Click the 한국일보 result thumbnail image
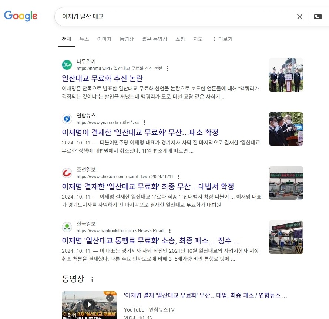This screenshot has height=319, width=329. coord(286,237)
